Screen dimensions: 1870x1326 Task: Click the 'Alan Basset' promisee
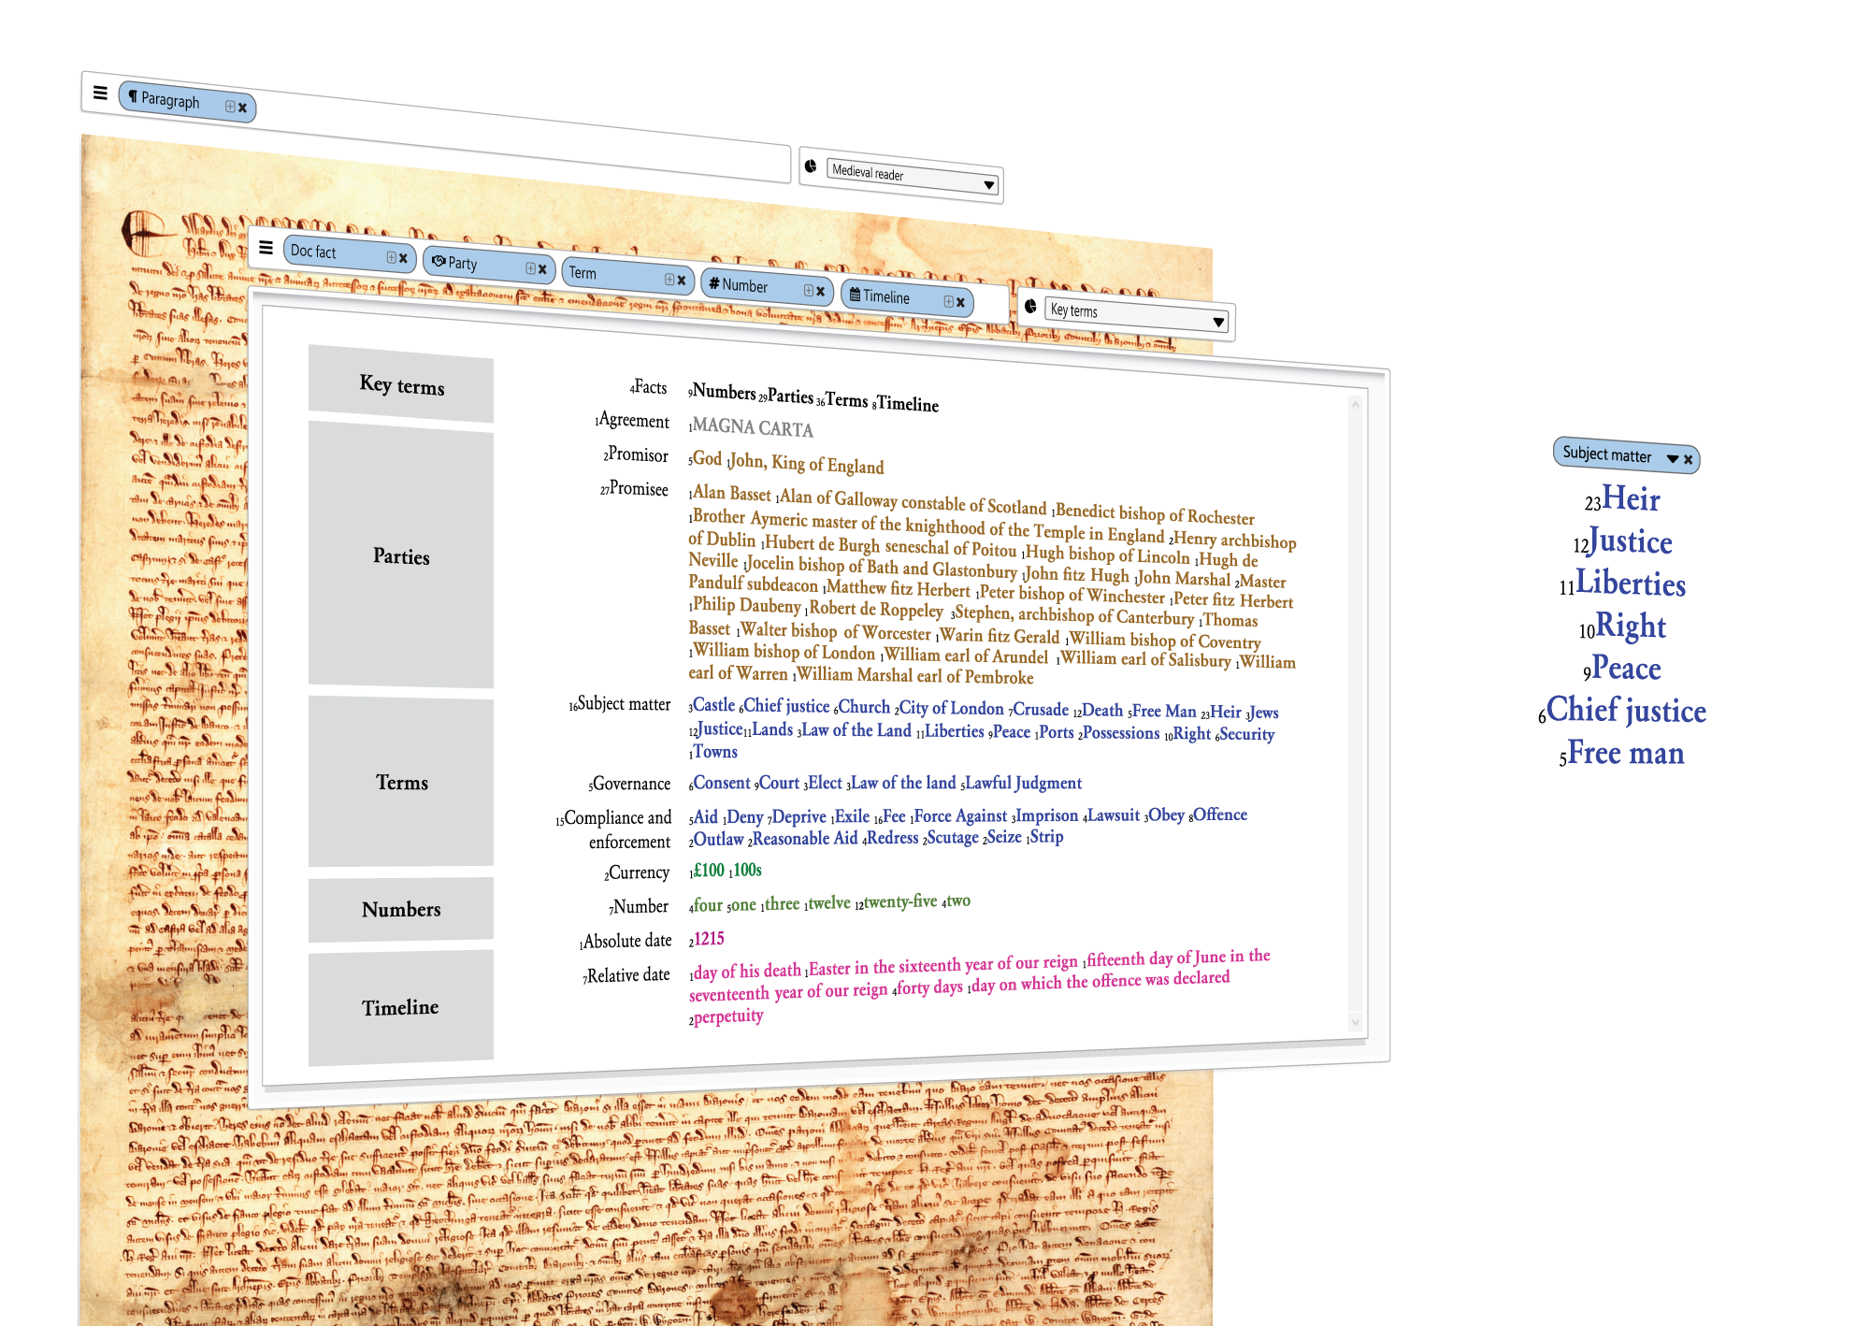click(x=731, y=493)
